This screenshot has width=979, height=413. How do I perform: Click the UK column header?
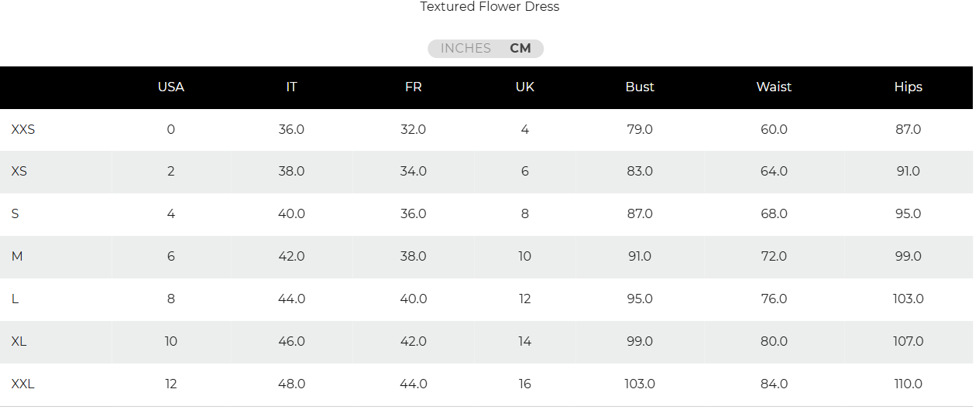point(524,87)
